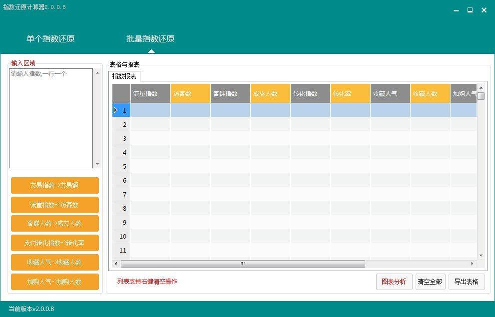Screen dimensions: 495x317
Task: Maximize the application window
Action: tap(470, 10)
